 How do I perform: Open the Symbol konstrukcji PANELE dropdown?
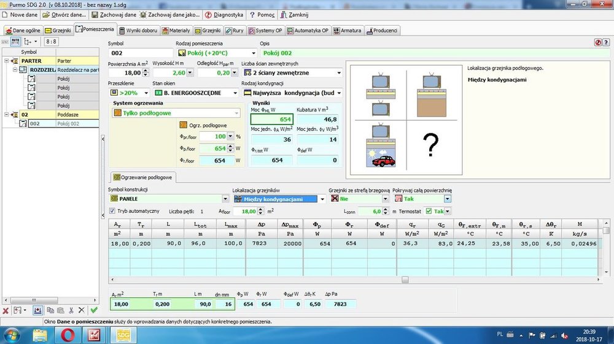(225, 199)
